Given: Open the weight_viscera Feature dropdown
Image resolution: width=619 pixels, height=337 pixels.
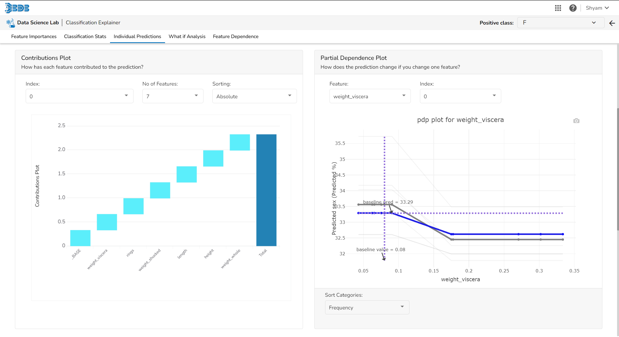Looking at the screenshot, I should tap(370, 96).
